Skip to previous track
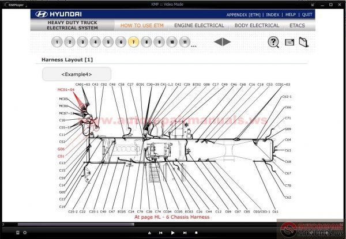Image resolution: width=346 pixels, height=239 pixels. [161, 233]
